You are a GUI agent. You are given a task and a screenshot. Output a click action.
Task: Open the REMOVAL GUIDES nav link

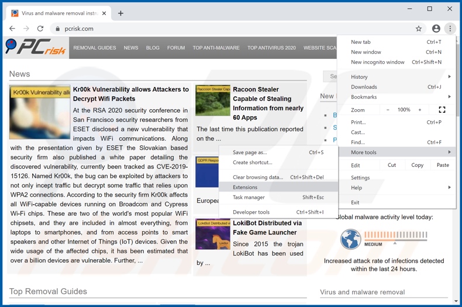95,48
